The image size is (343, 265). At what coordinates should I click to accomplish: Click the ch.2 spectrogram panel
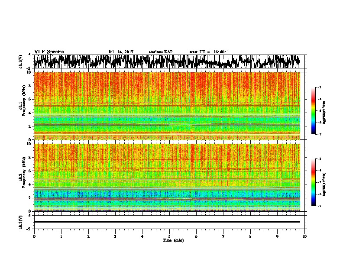coord(167,178)
